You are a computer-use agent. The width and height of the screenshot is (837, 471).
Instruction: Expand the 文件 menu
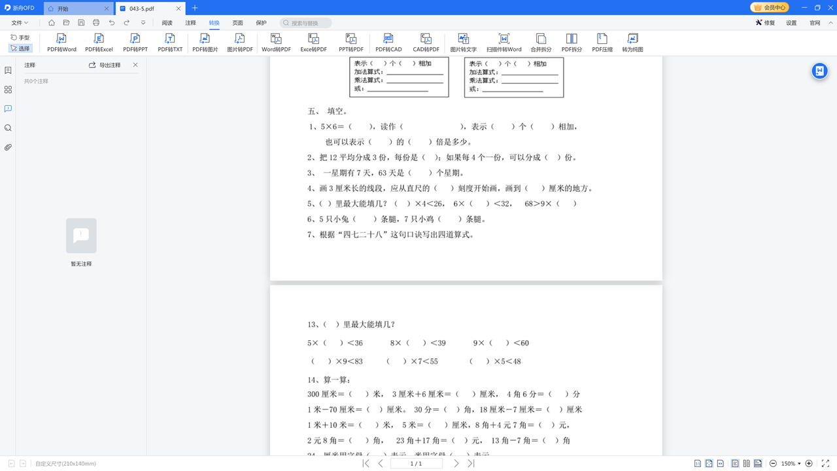20,22
